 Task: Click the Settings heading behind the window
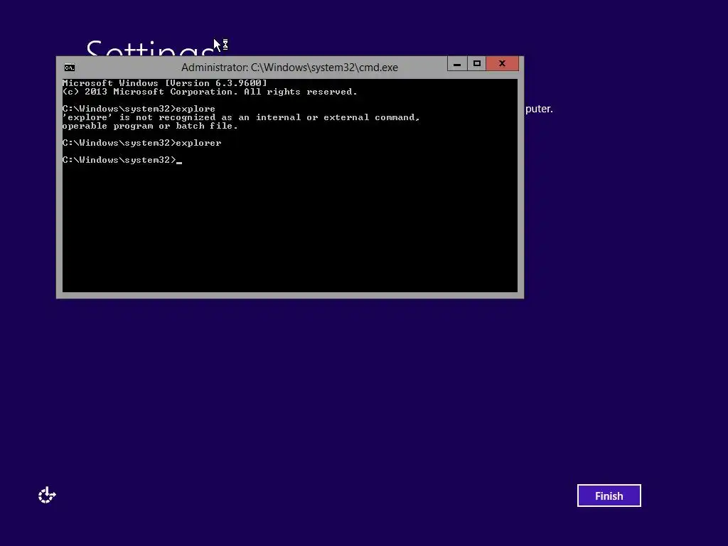(150, 48)
